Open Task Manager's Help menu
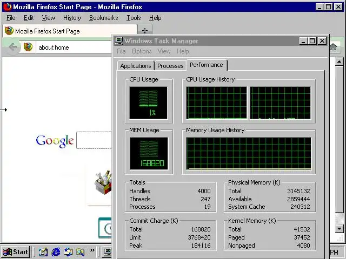This screenshot has width=346, height=259. coord(183,51)
